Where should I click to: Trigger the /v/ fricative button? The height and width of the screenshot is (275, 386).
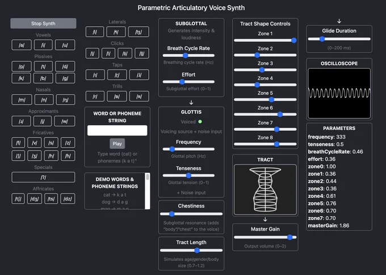pos(35,143)
